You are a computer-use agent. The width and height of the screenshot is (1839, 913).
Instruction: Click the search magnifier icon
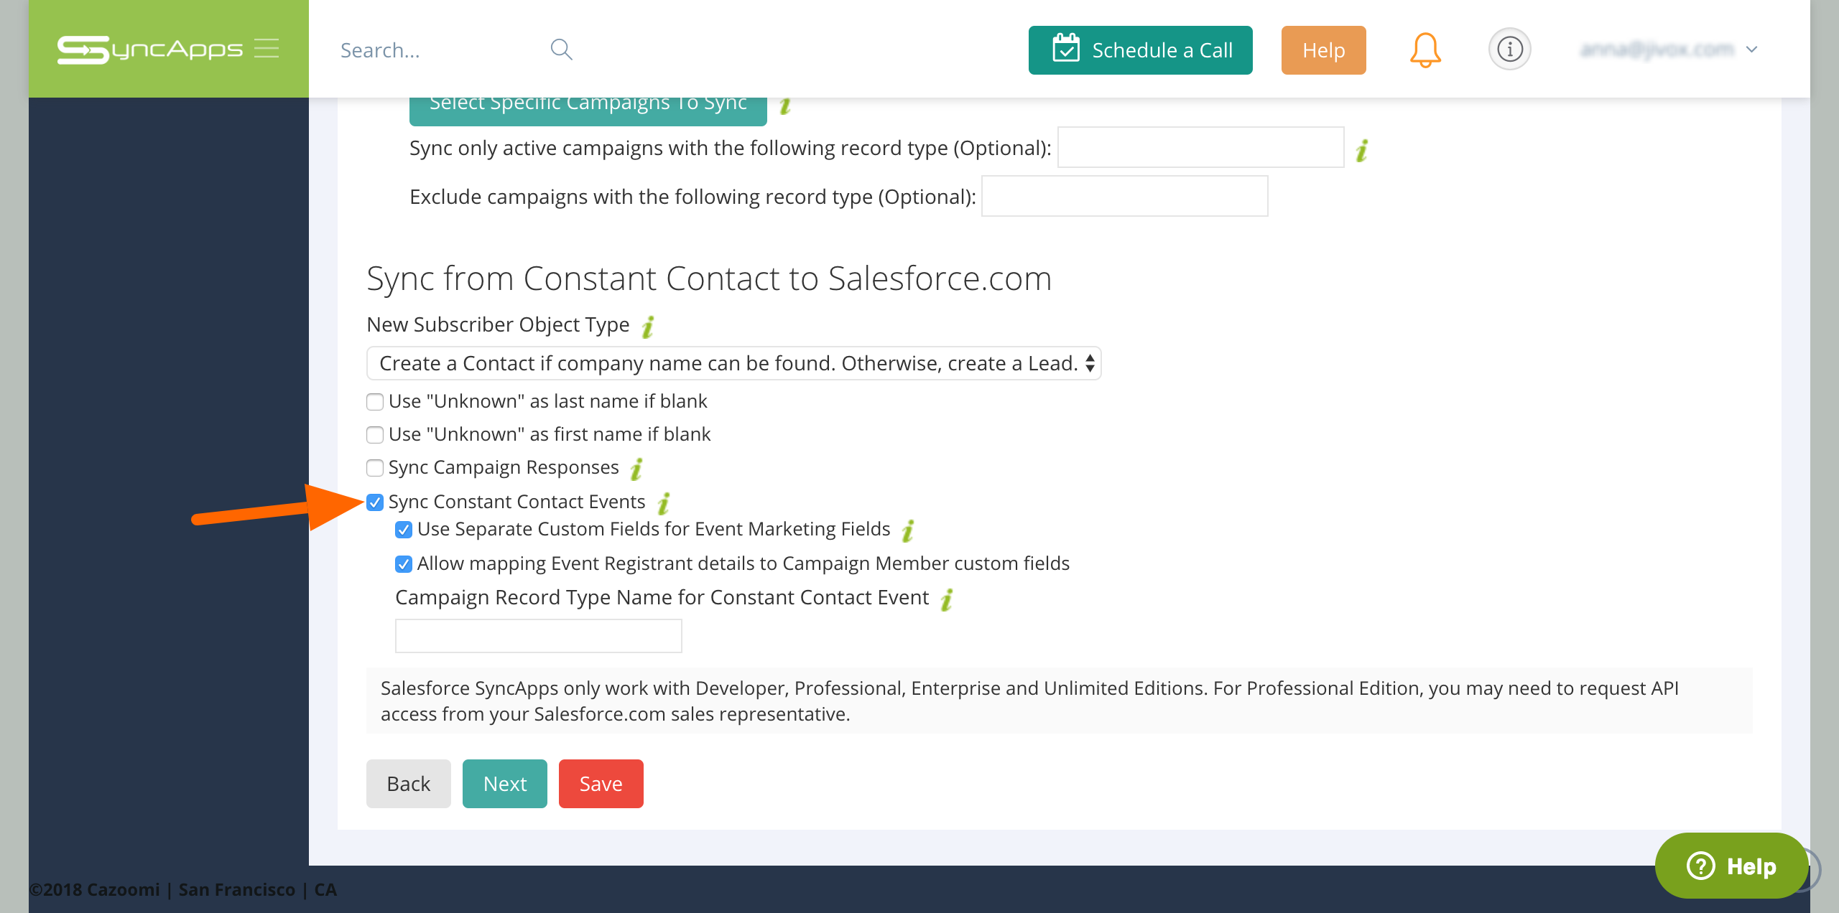(x=561, y=50)
